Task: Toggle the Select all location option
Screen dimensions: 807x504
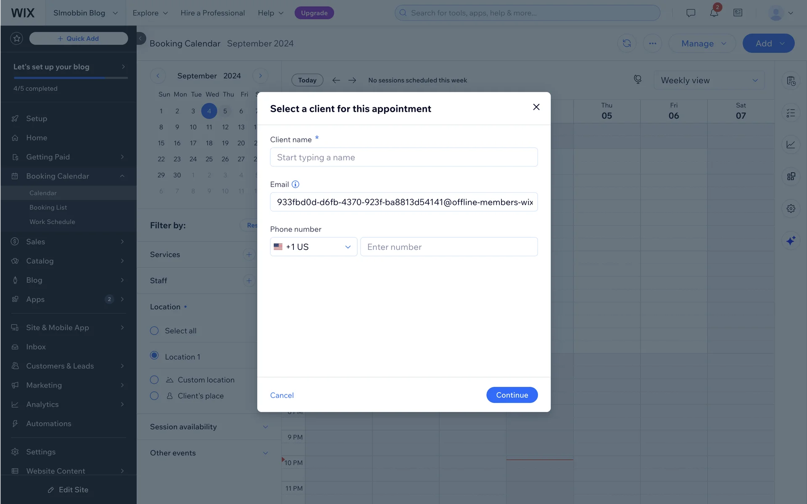Action: coord(154,331)
